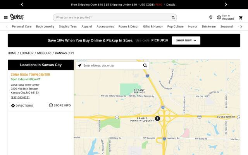Click Prairie Point-Wildberry map label
Image resolution: width=248 pixels, height=155 pixels.
(142, 120)
